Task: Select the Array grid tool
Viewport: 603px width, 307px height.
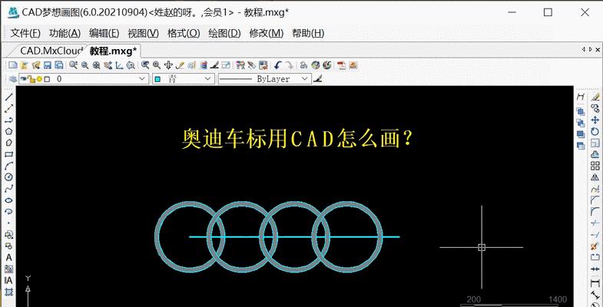Action: click(595, 166)
